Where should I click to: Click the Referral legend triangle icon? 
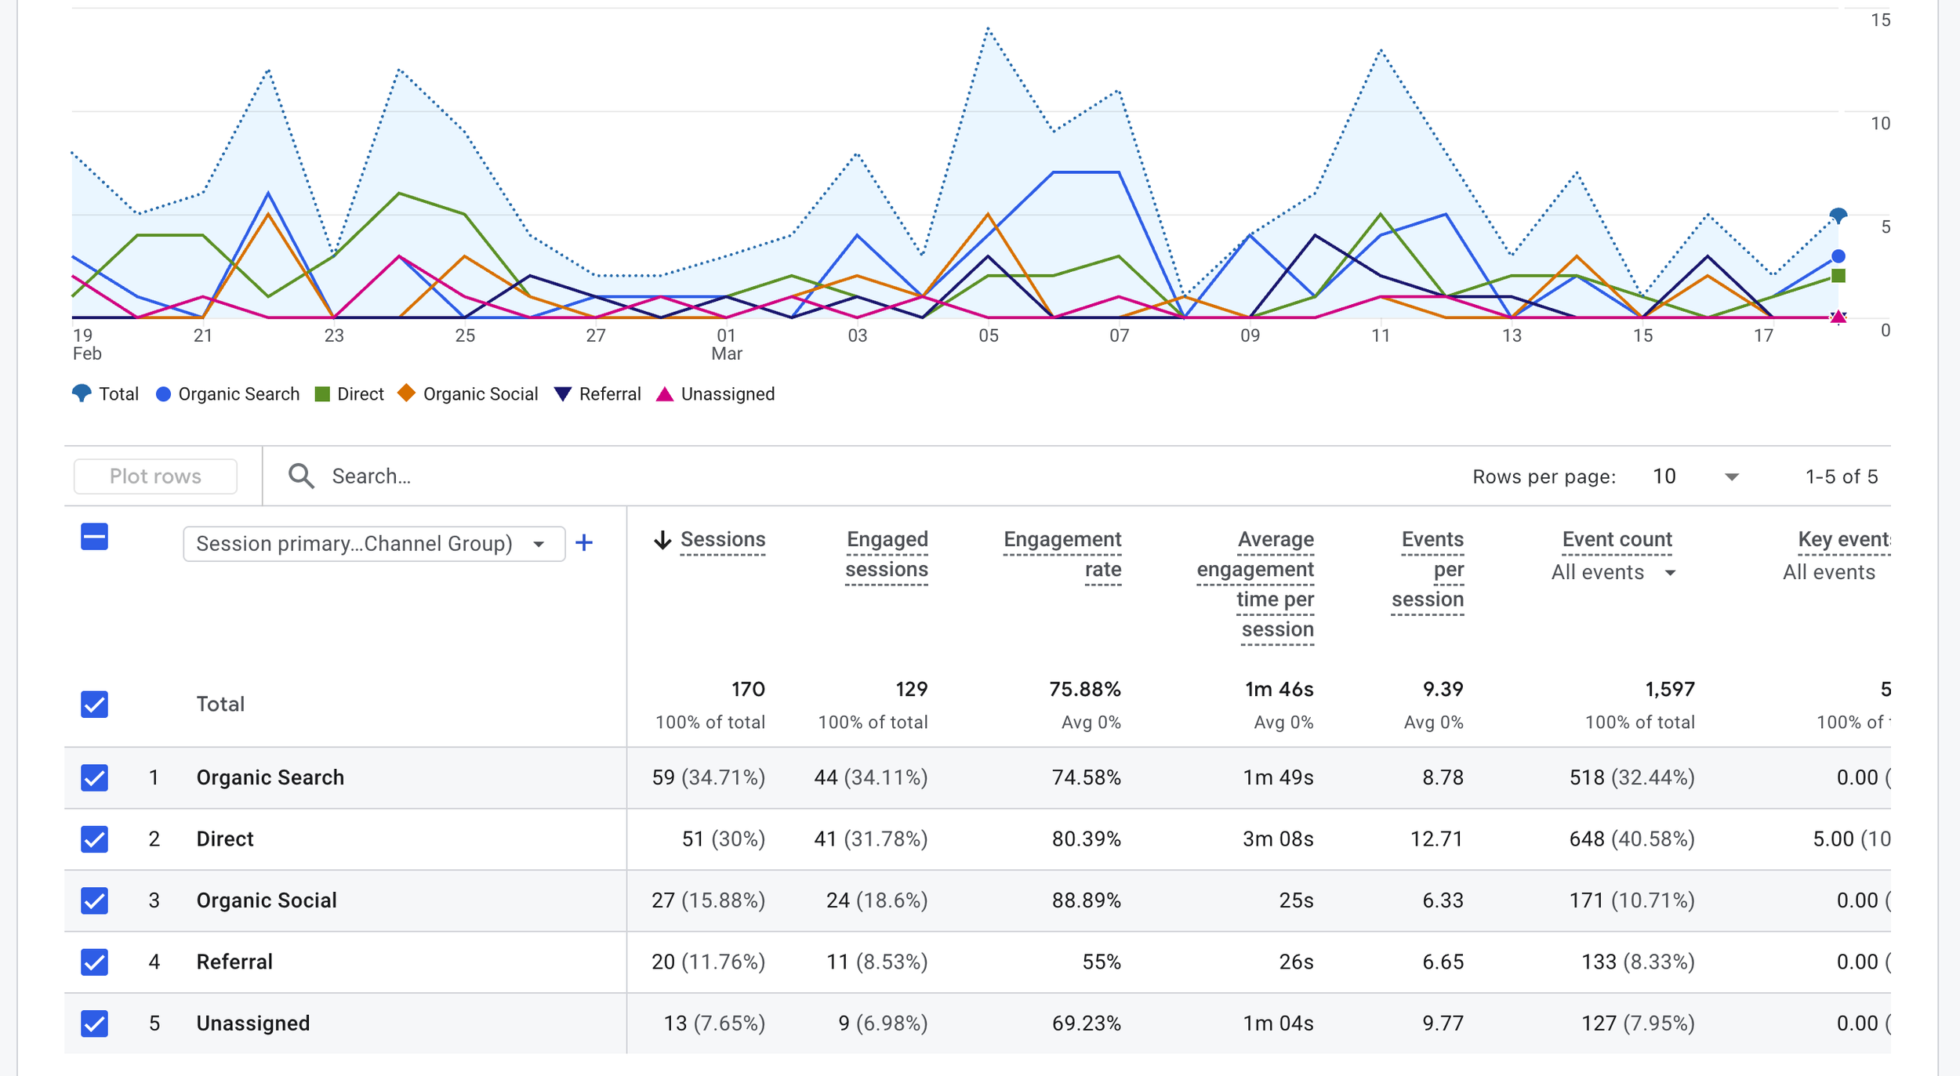563,394
